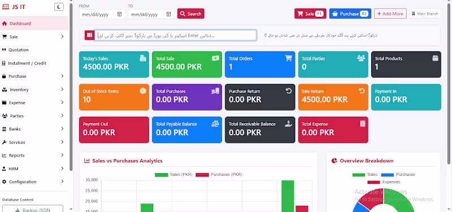The width and height of the screenshot is (452, 212).
Task: Expand the Banks submenu chevron
Action: tap(62, 129)
